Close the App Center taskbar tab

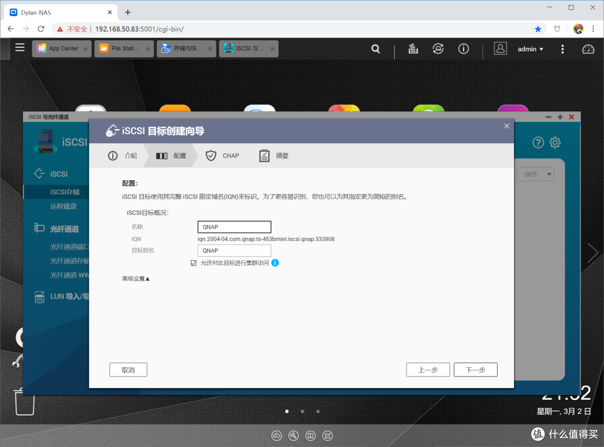tap(85, 49)
